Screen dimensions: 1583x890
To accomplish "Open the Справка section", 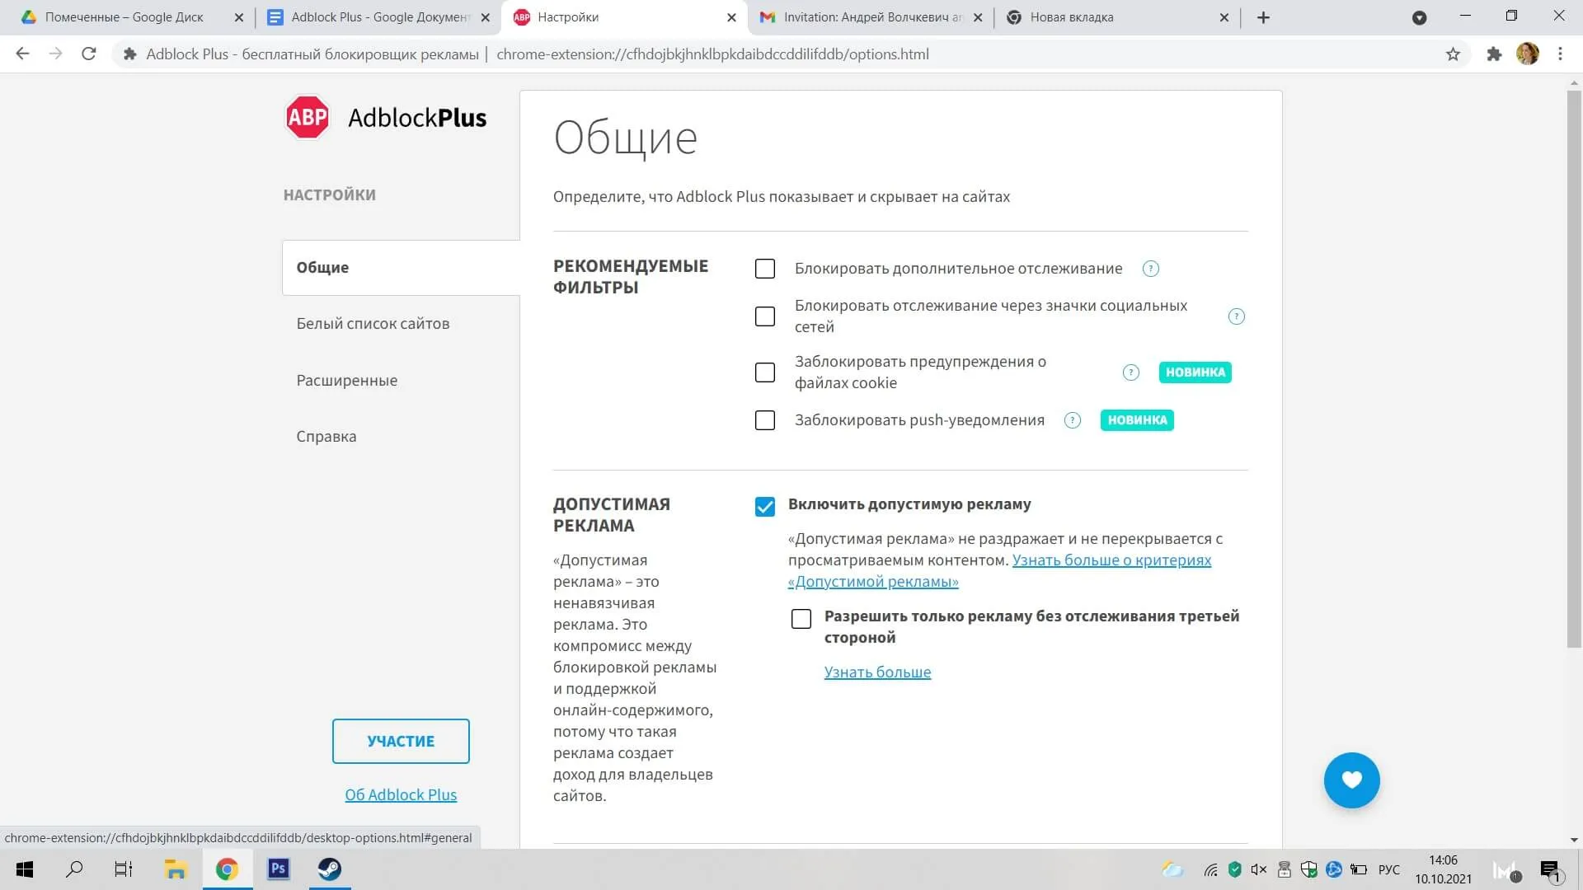I will (x=326, y=437).
